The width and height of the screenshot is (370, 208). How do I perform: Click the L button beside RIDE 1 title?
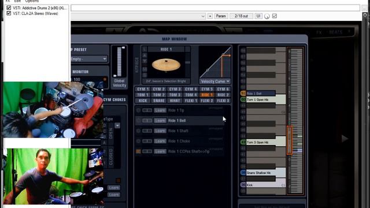[145, 49]
